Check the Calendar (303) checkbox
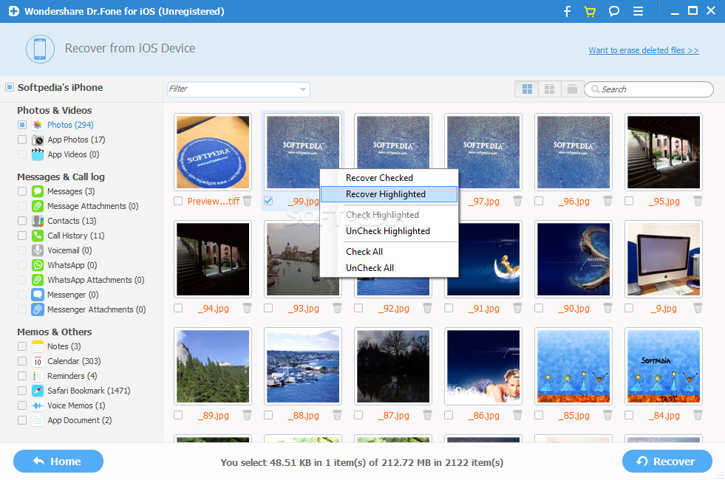The image size is (725, 480). 22,361
